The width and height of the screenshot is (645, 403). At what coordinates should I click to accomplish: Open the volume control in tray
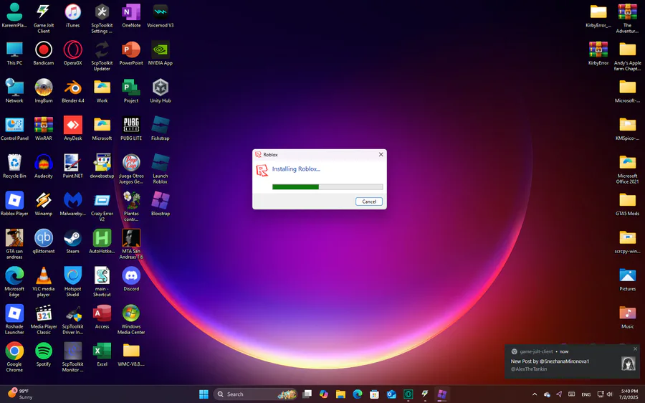click(x=609, y=394)
